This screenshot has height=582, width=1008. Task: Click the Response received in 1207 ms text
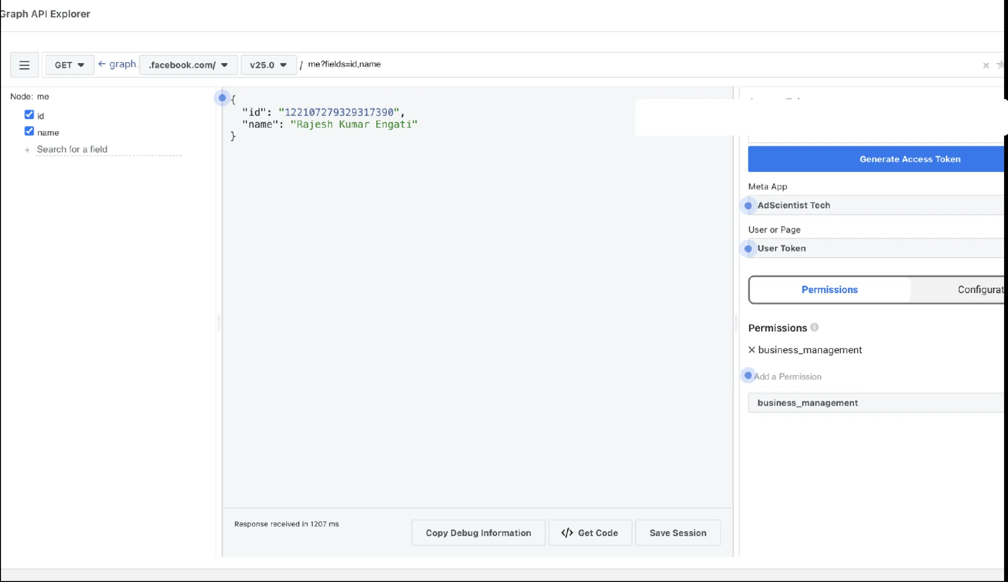pos(287,524)
